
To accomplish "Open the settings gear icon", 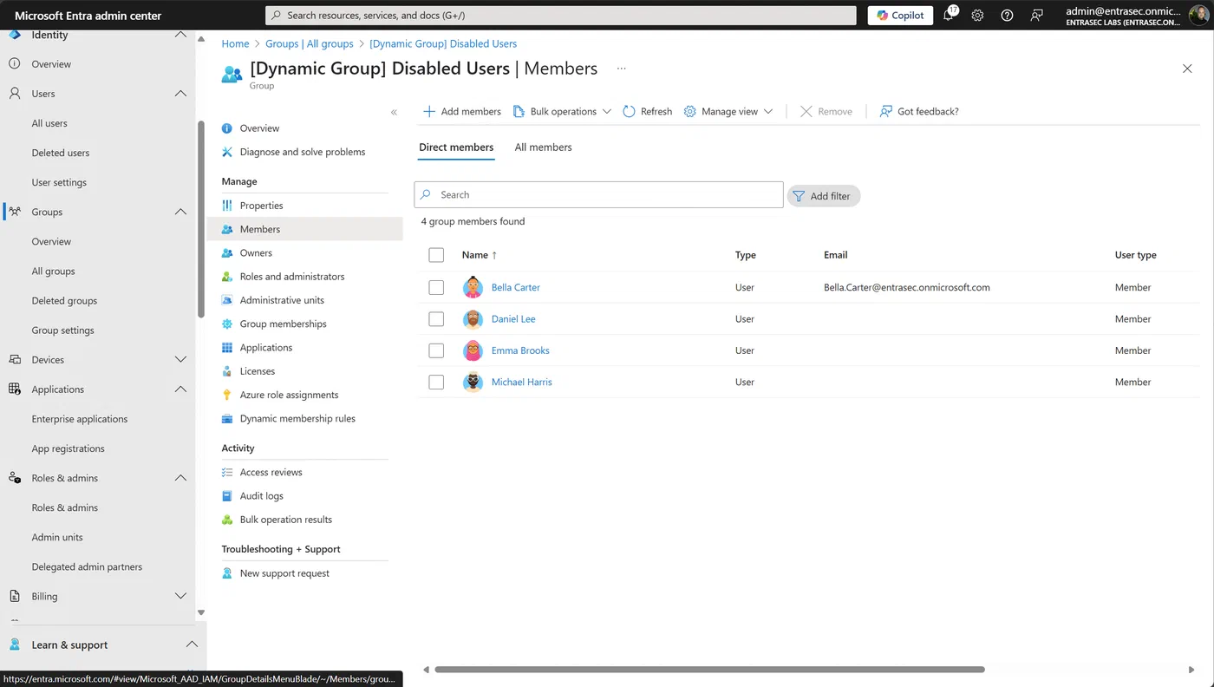I will click(977, 16).
